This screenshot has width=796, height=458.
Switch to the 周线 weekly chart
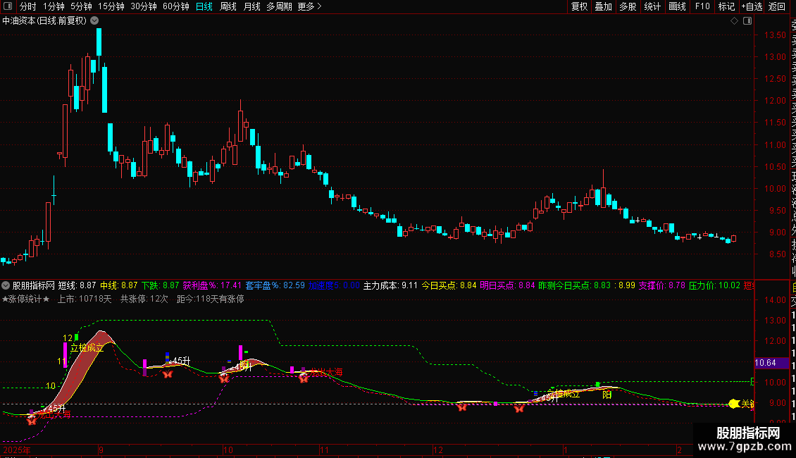click(228, 6)
